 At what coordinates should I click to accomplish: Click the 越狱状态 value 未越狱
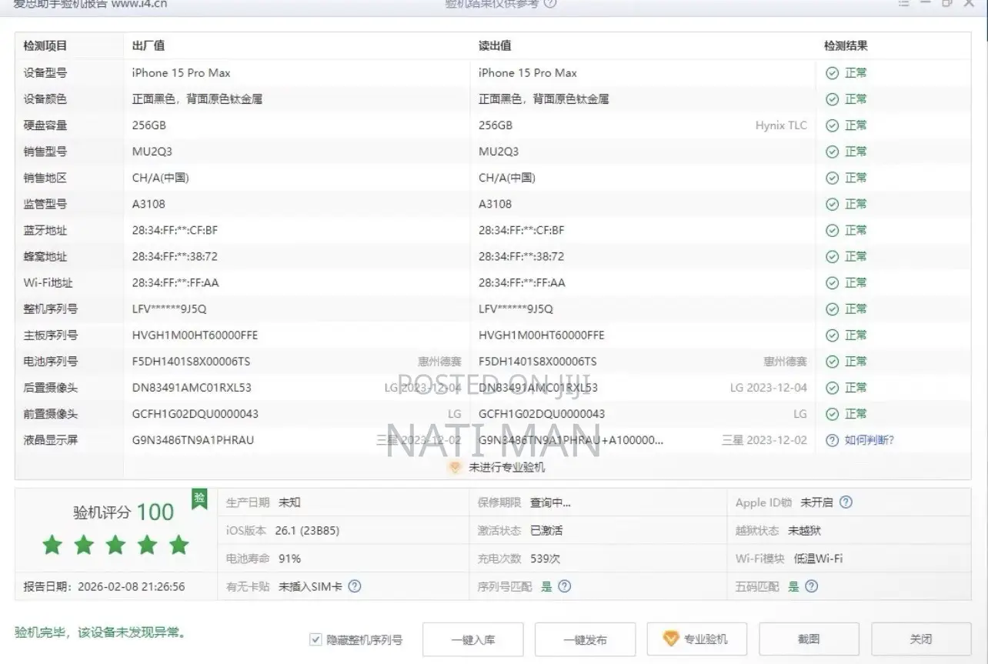(804, 530)
